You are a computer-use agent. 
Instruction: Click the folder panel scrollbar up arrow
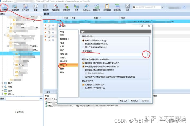tap(41, 17)
